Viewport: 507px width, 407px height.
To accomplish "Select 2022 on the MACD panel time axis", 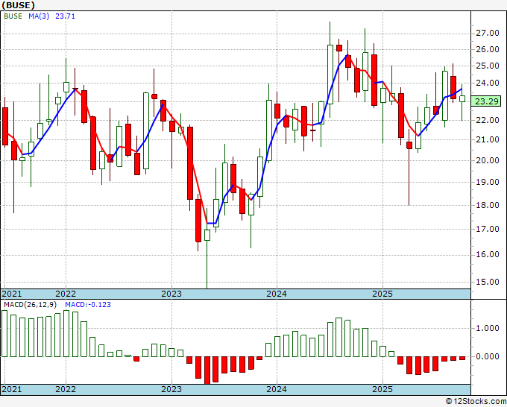I will point(66,389).
